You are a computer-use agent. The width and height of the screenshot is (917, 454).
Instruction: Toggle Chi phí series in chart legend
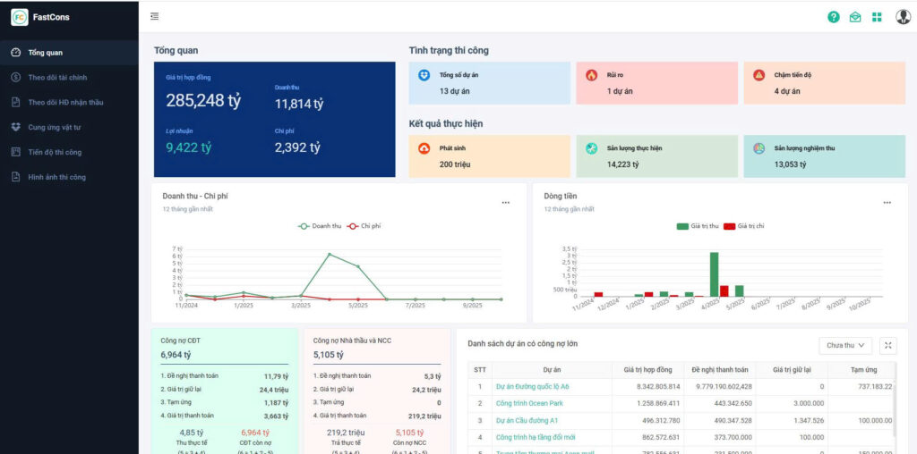pos(364,226)
